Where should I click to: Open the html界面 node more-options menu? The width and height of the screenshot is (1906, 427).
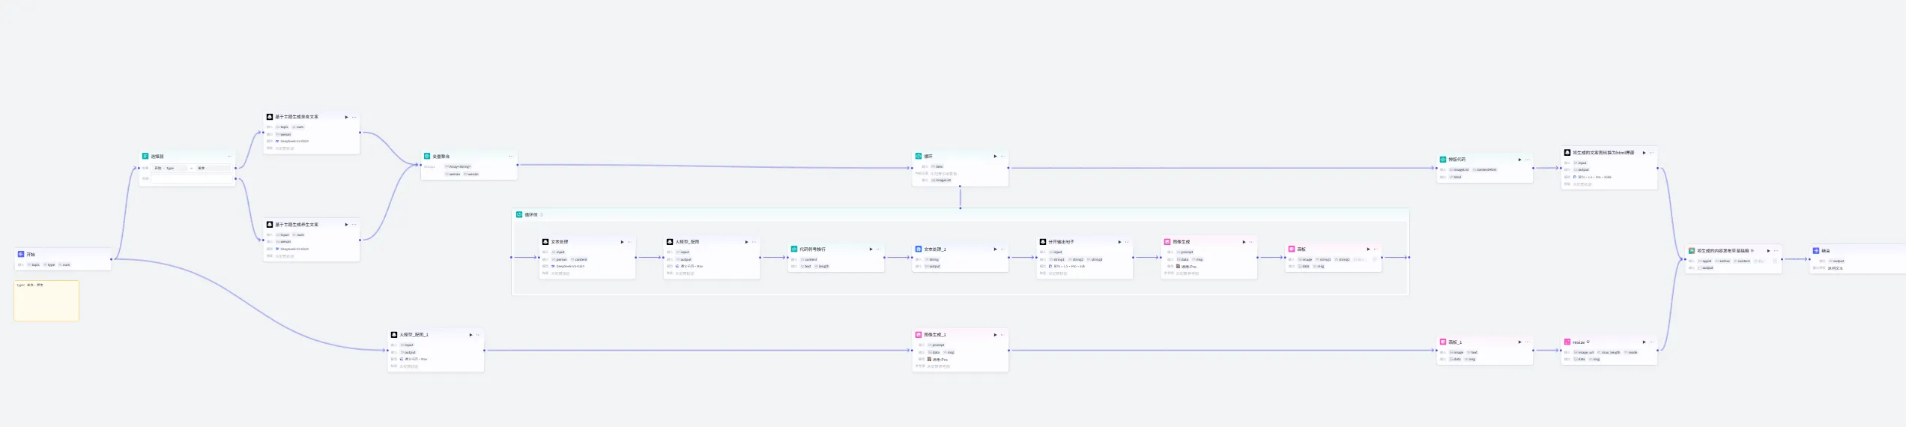(x=1651, y=152)
